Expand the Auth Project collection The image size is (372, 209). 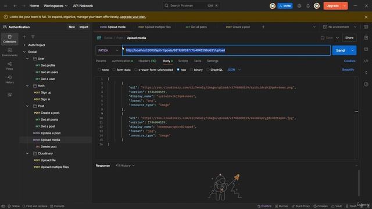24,45
